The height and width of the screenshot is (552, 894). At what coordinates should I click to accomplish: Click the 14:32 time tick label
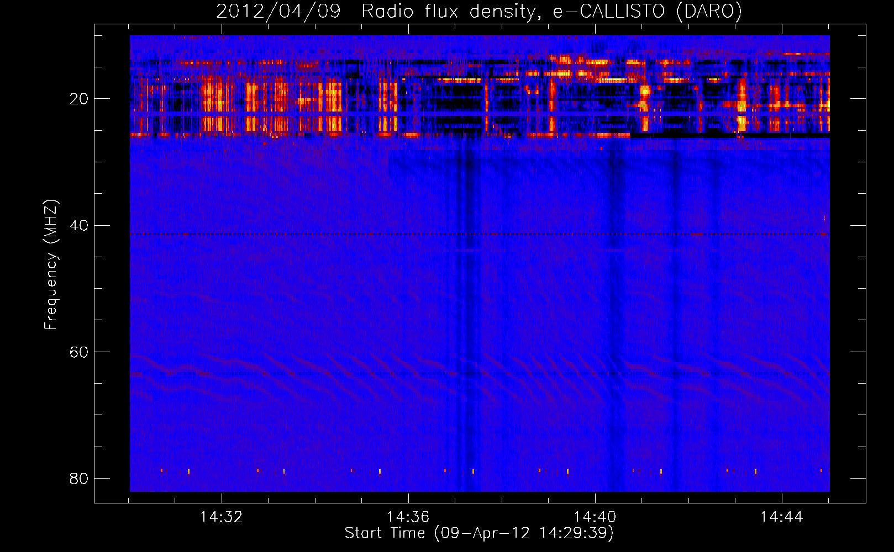click(x=221, y=517)
